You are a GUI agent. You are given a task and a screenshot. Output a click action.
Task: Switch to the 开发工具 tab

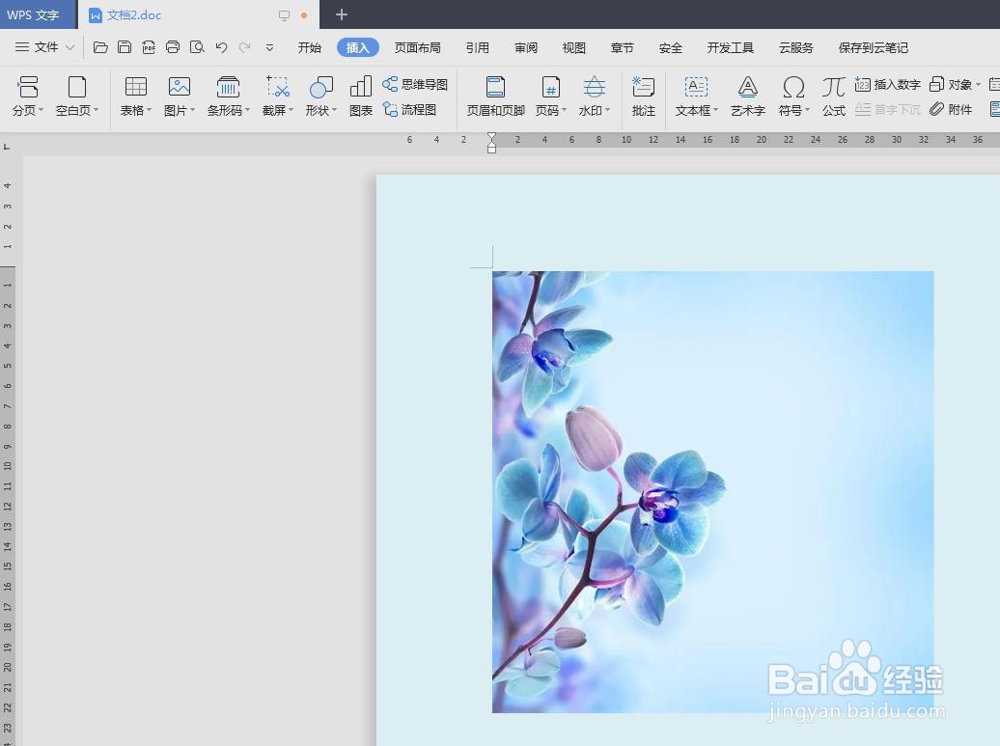(731, 48)
